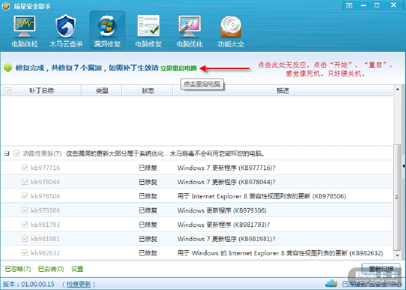Toggle checkbox for kb979306

25,210
